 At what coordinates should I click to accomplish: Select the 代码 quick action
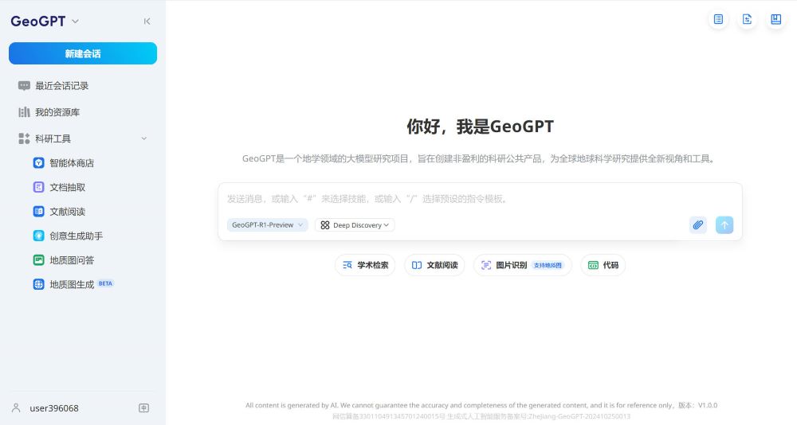[x=603, y=265]
